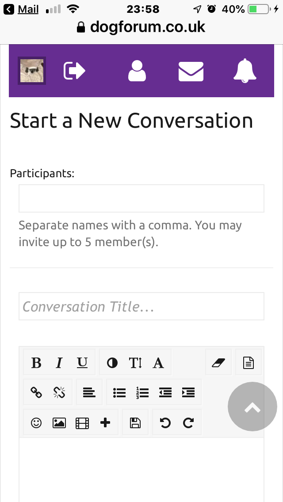283x502 pixels.
Task: Open the font size dropdown
Action: (x=135, y=363)
